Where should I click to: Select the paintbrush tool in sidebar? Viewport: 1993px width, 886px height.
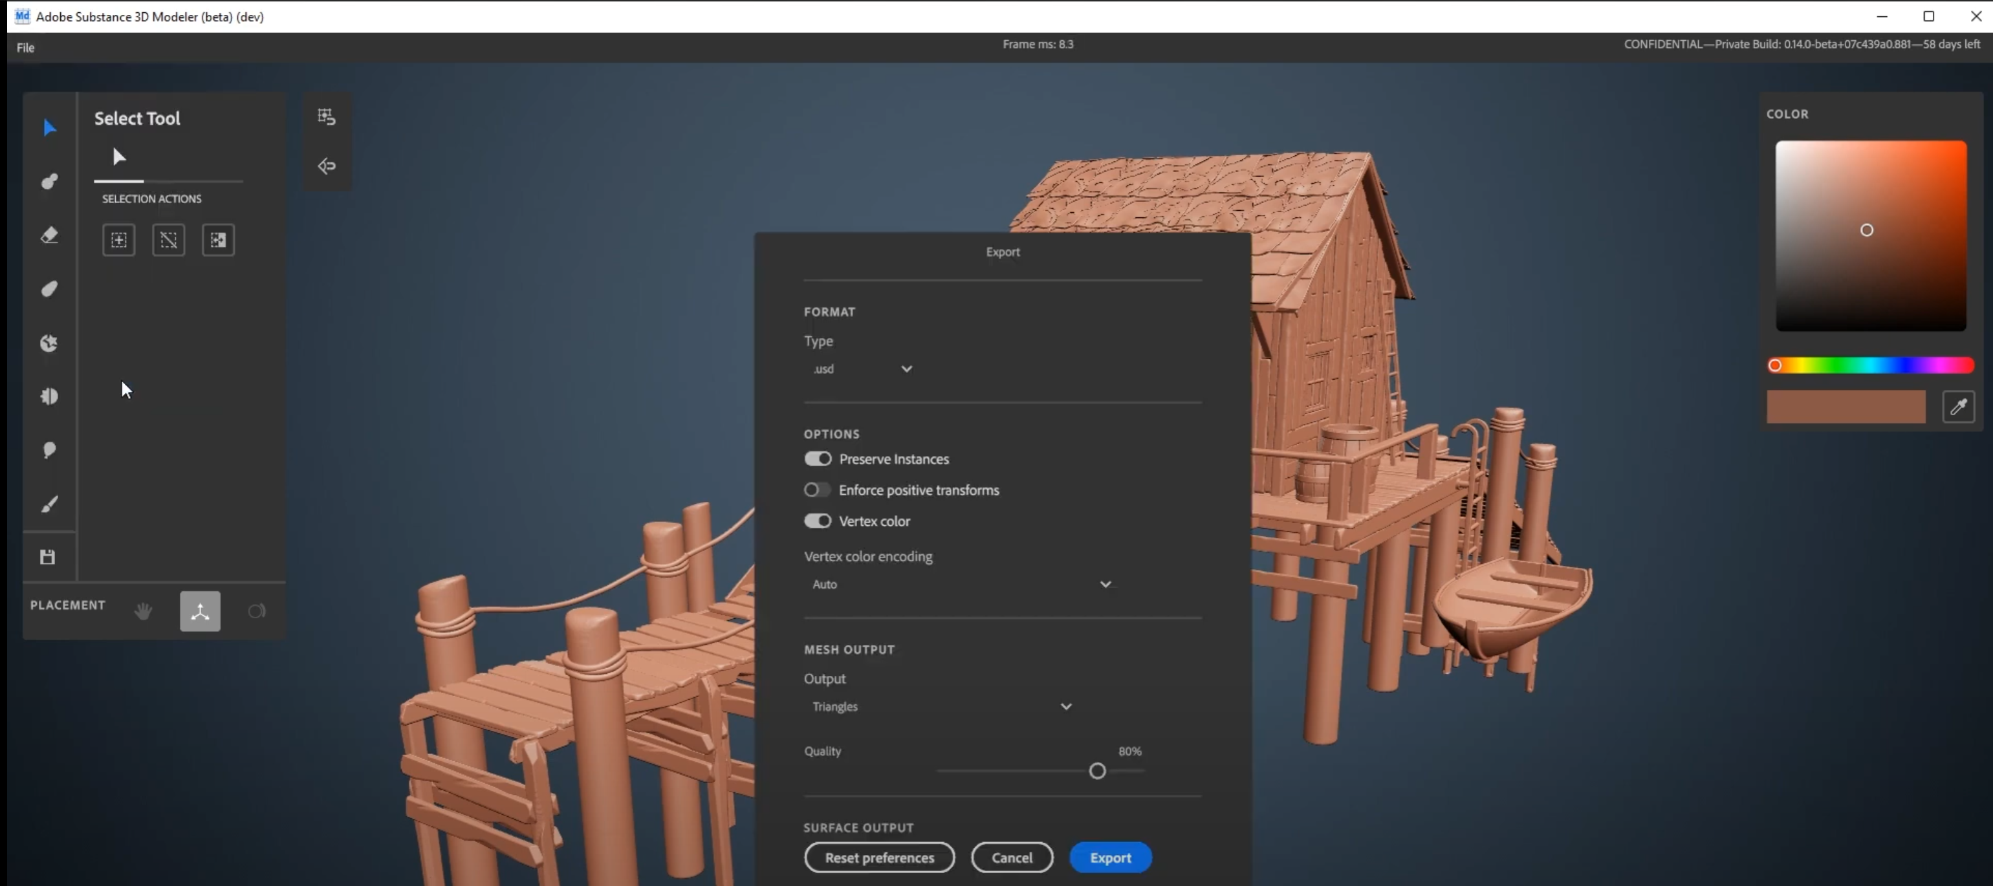coord(50,504)
